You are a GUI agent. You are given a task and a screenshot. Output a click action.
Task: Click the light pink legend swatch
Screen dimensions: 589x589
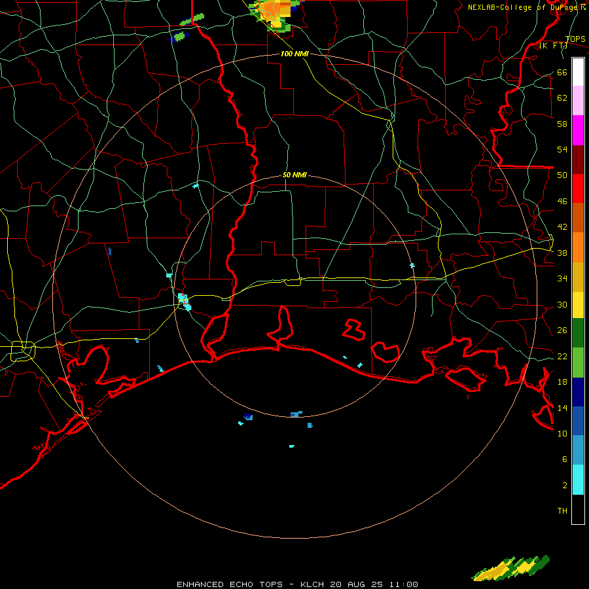coord(578,100)
